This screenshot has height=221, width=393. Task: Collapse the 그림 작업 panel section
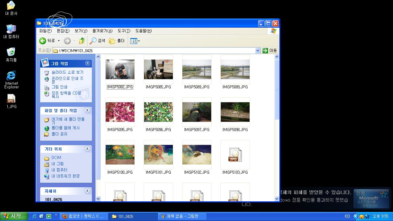tap(88, 64)
